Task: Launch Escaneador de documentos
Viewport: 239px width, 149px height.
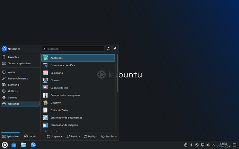Action: pos(78,118)
